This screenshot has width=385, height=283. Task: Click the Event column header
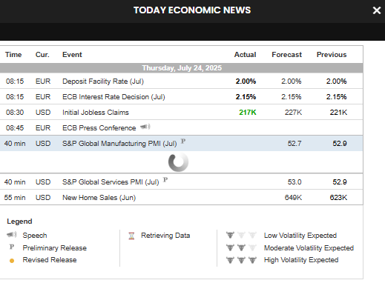click(72, 55)
